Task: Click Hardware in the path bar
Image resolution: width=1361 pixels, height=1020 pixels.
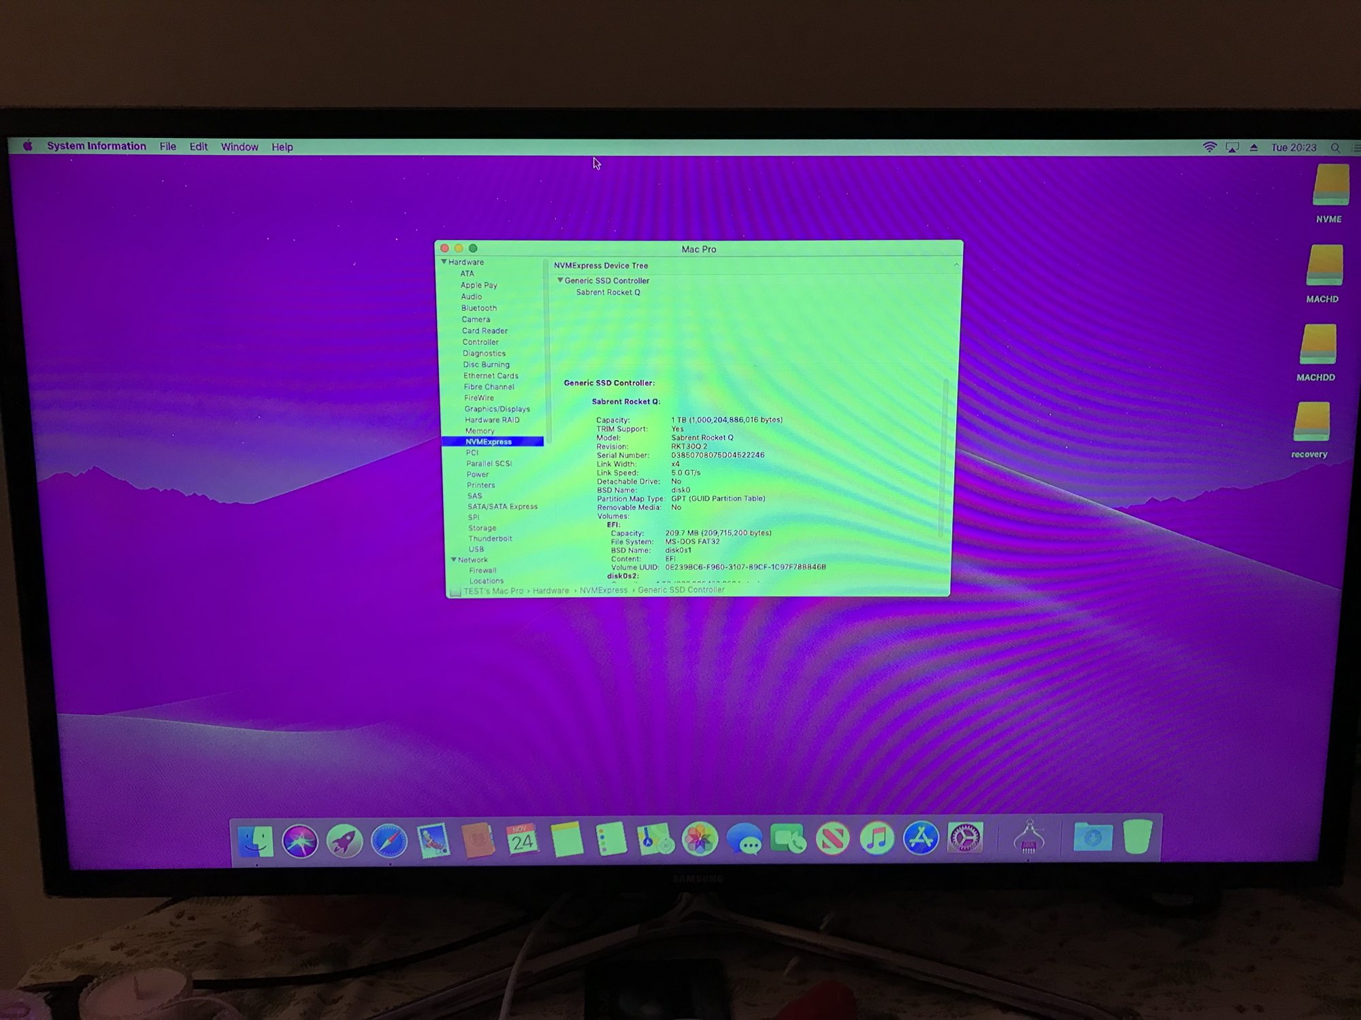Action: point(551,590)
